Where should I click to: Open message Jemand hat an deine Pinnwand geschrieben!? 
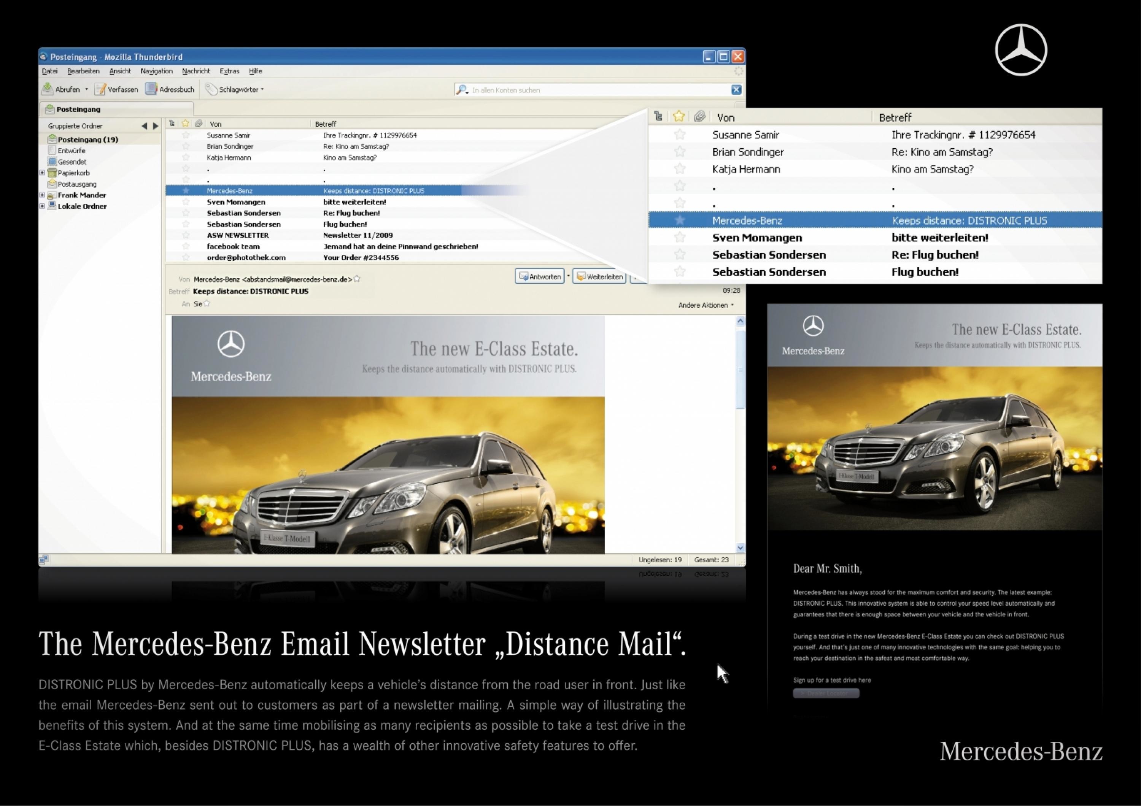tap(400, 246)
